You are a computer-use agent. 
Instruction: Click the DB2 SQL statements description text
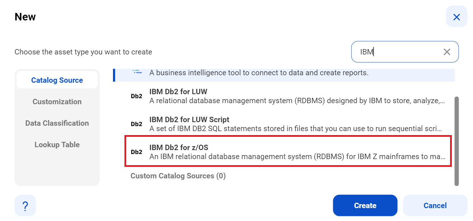pos(296,129)
